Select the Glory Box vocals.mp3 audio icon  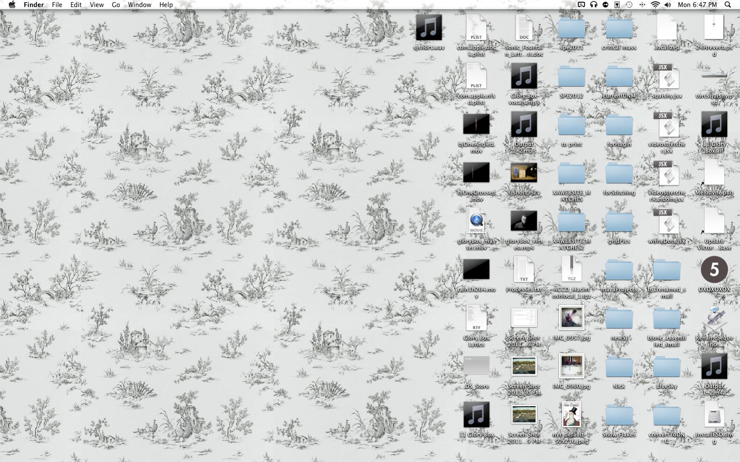[x=524, y=76]
